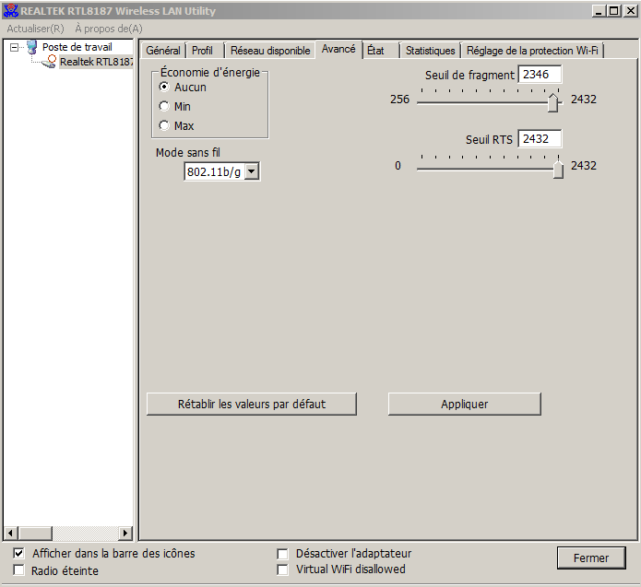Click the Realtek app icon in title bar
This screenshot has height=587, width=641.
coord(11,11)
